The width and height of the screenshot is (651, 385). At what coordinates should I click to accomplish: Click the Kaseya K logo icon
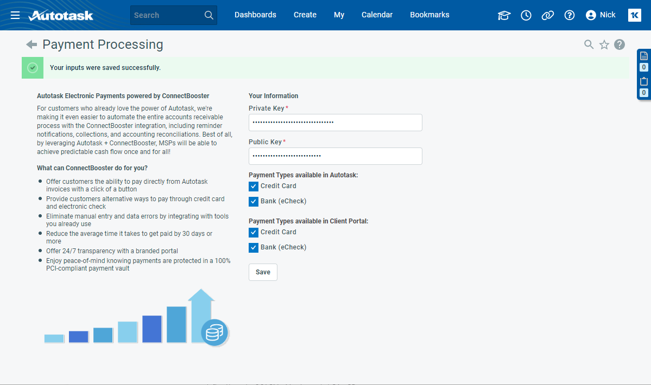634,15
